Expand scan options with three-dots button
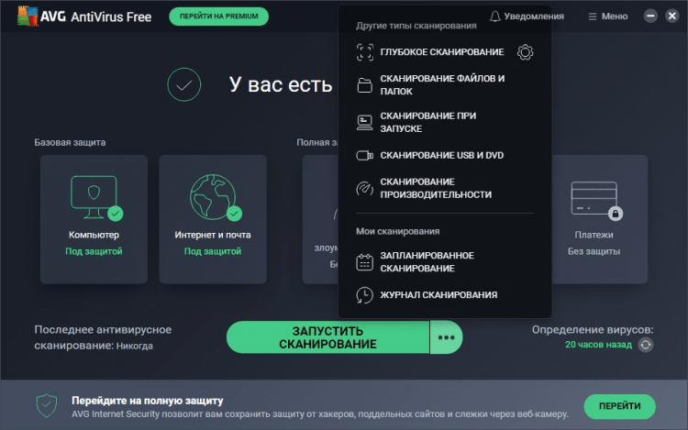This screenshot has height=430, width=688. [446, 337]
